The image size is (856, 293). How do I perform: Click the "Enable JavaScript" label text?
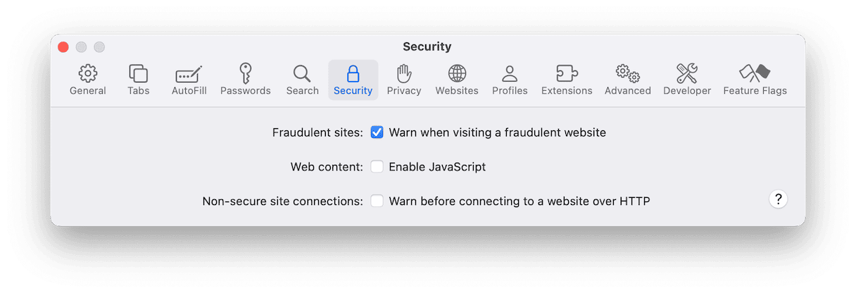(x=437, y=167)
